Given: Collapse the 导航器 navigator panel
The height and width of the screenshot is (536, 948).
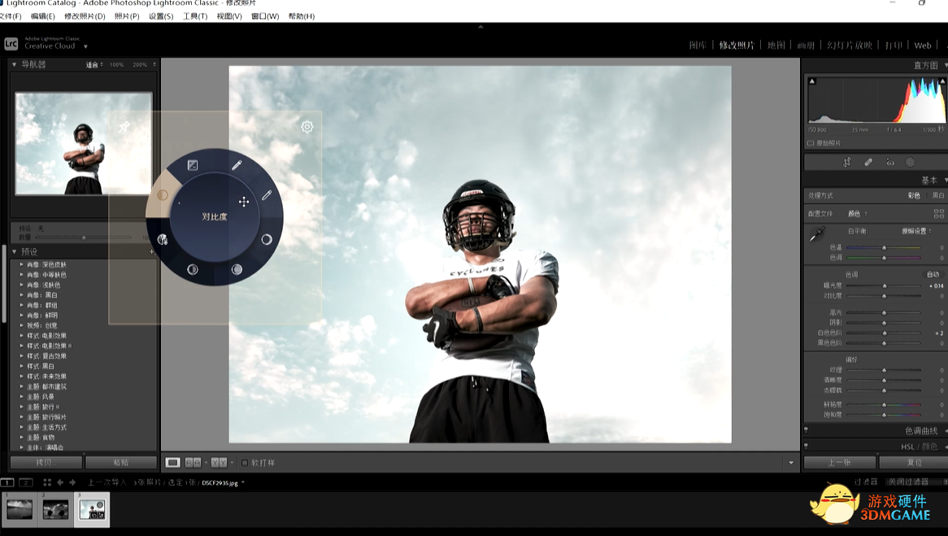Looking at the screenshot, I should [x=15, y=64].
